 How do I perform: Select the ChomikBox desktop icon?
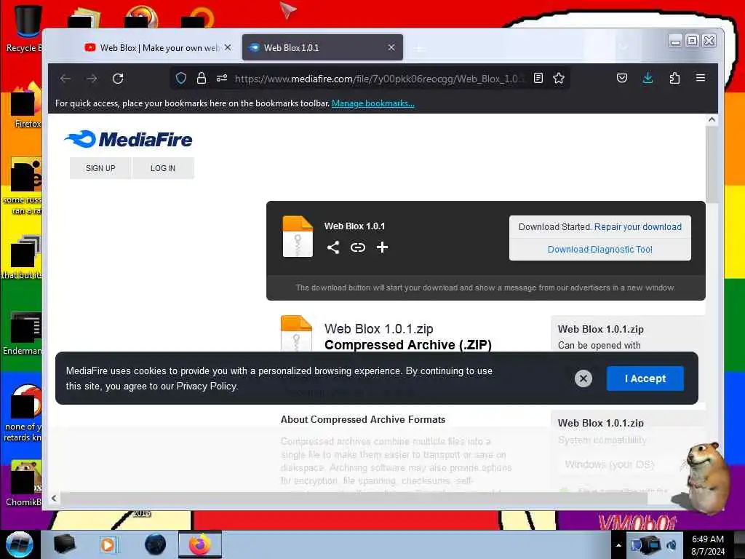click(24, 483)
